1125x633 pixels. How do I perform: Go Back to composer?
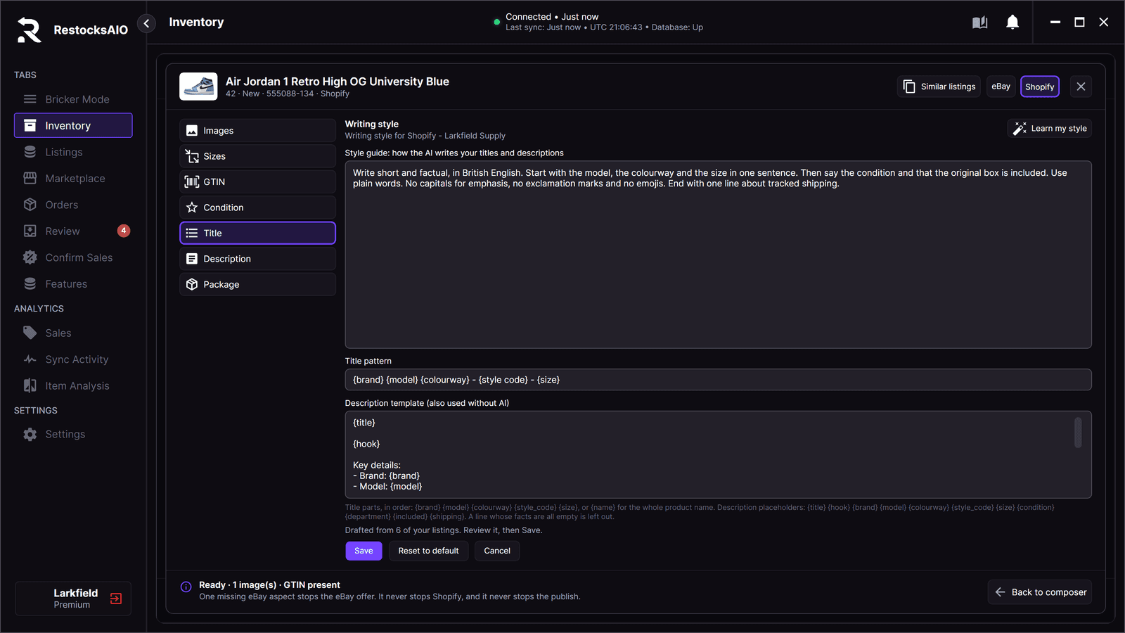1039,592
